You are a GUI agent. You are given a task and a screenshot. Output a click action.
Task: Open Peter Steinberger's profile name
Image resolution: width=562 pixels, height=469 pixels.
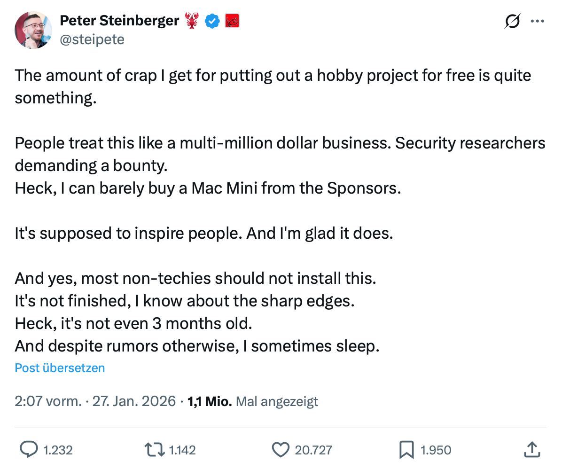119,20
